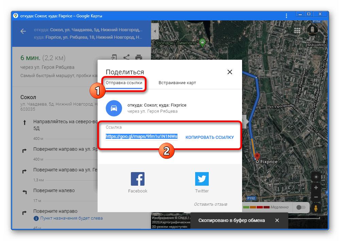Click the print directions icon
The image size is (340, 241).
click(x=139, y=57)
